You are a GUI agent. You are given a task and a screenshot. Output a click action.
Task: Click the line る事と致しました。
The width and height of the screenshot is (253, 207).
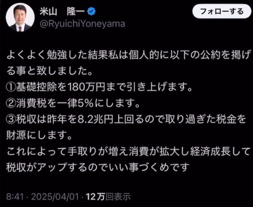click(x=49, y=72)
